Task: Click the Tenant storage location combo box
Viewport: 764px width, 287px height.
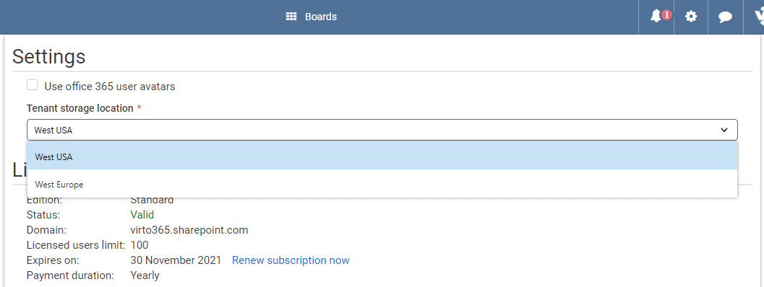Action: tap(382, 130)
